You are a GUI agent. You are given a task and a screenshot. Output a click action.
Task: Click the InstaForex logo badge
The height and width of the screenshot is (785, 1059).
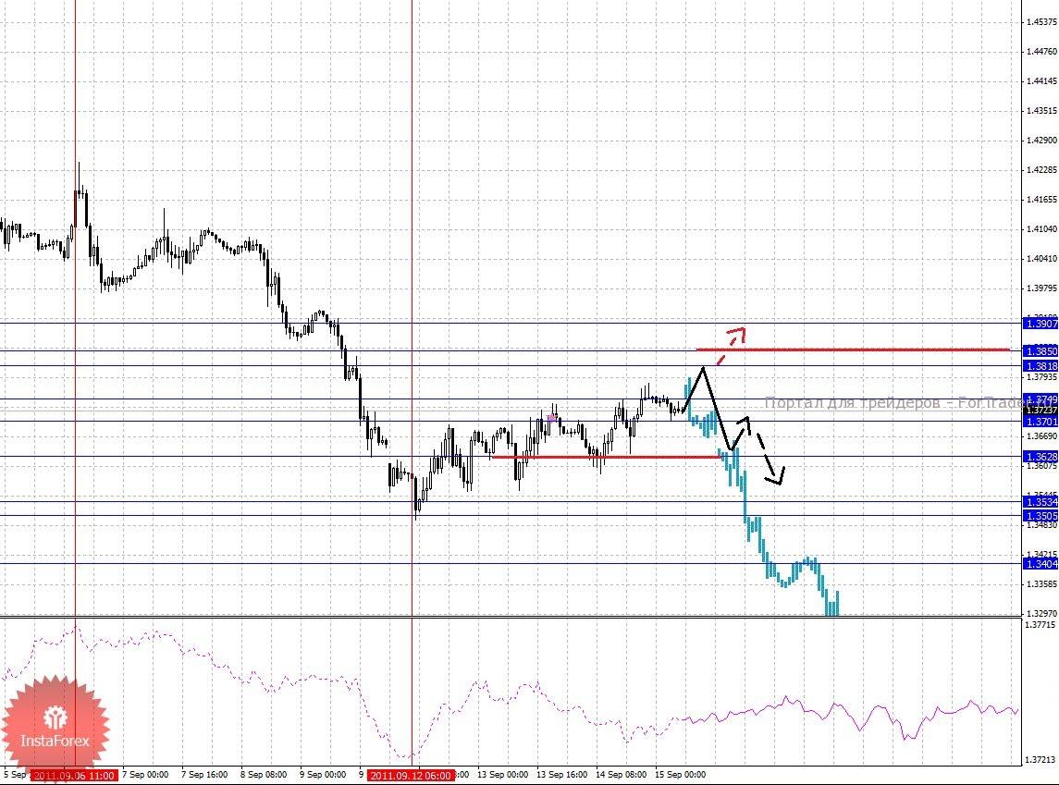(x=55, y=721)
